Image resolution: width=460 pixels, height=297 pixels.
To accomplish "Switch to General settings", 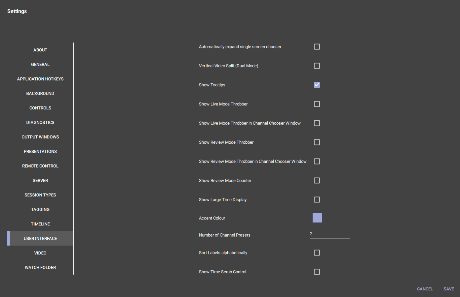I will coord(40,65).
